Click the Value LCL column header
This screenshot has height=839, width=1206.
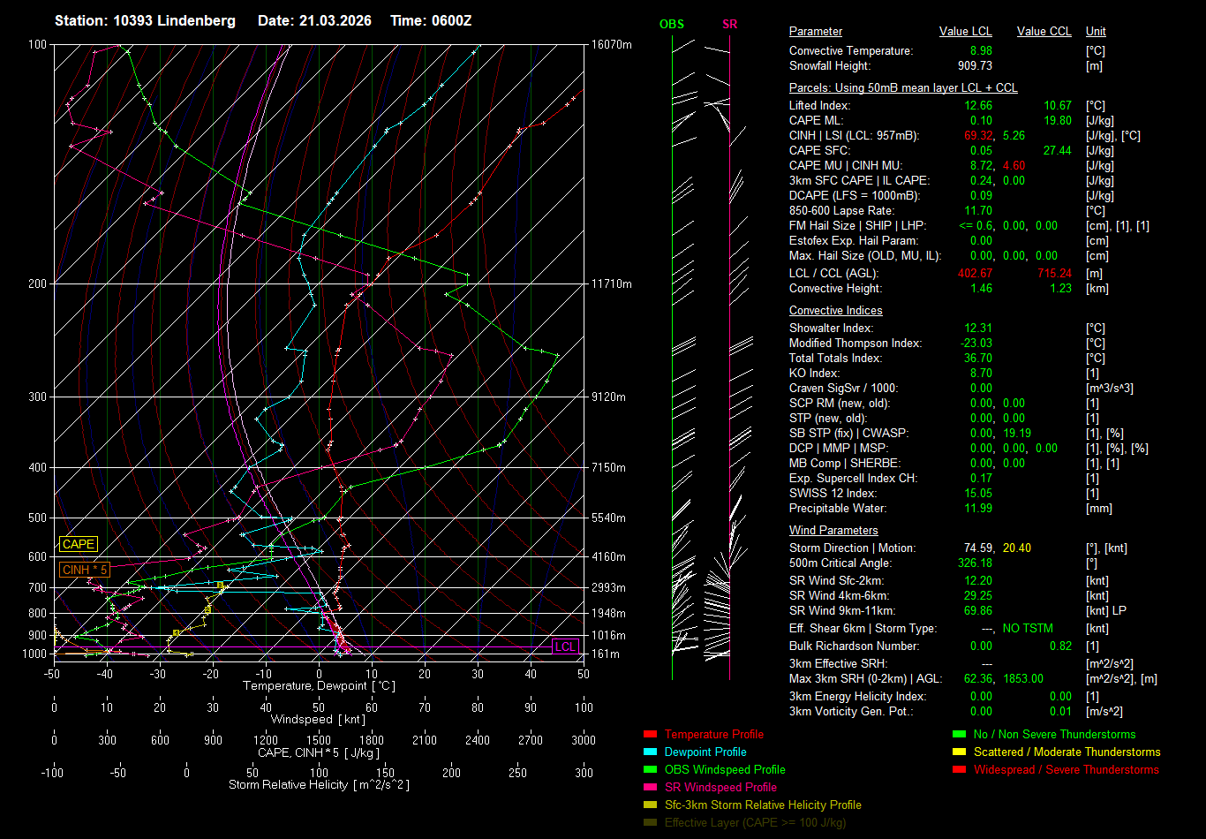coord(966,32)
